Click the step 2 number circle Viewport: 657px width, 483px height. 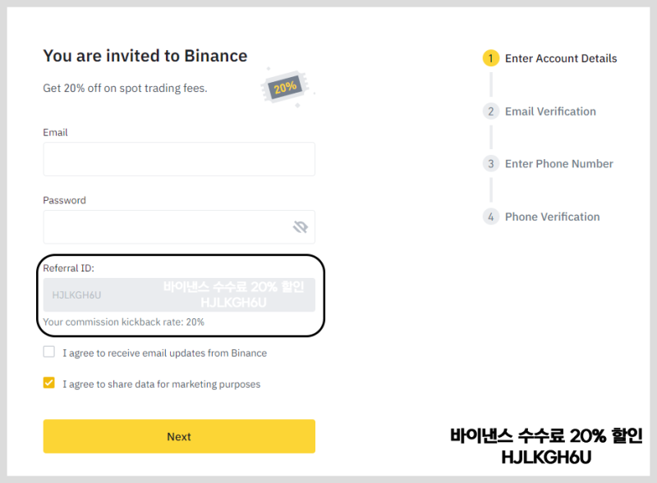(x=490, y=112)
